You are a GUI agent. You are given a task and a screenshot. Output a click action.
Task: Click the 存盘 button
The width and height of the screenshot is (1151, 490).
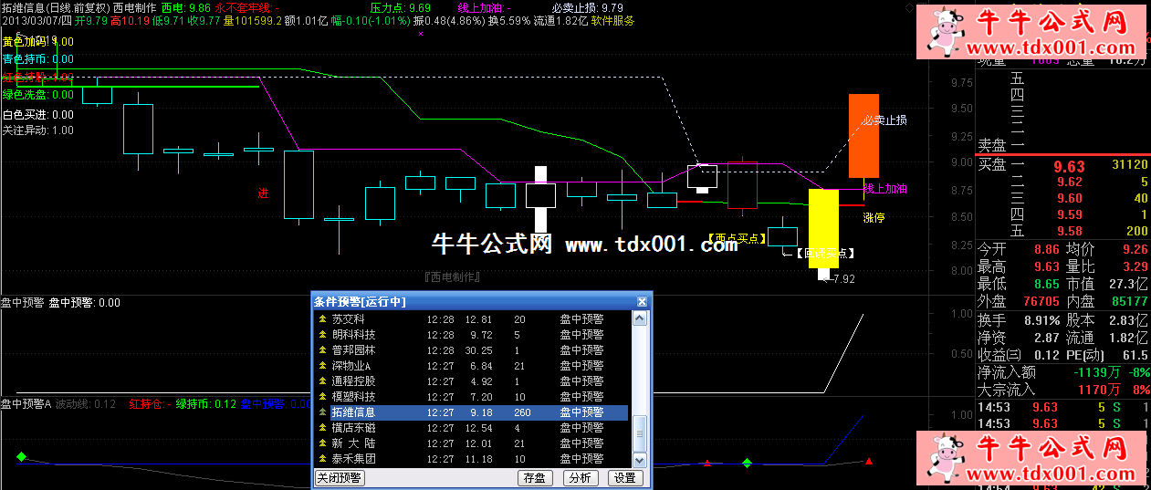[x=534, y=478]
